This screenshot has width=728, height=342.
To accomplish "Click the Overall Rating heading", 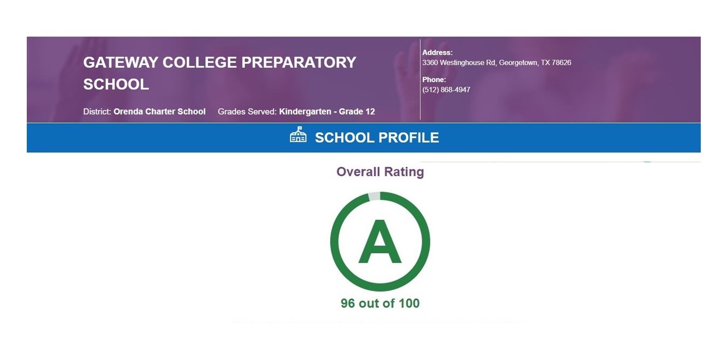I will tap(380, 172).
